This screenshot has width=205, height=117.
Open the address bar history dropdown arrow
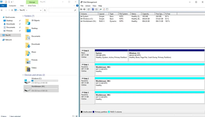41,10
